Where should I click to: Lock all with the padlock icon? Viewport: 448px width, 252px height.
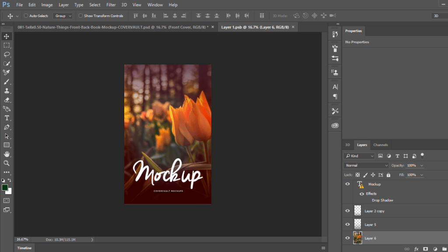[388, 175]
